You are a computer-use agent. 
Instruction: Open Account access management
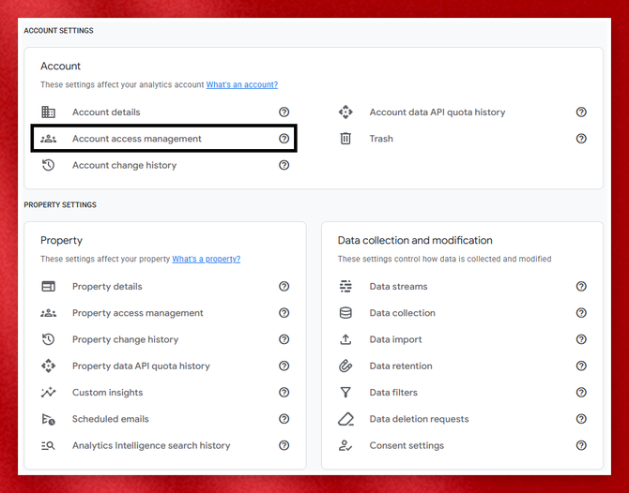137,139
